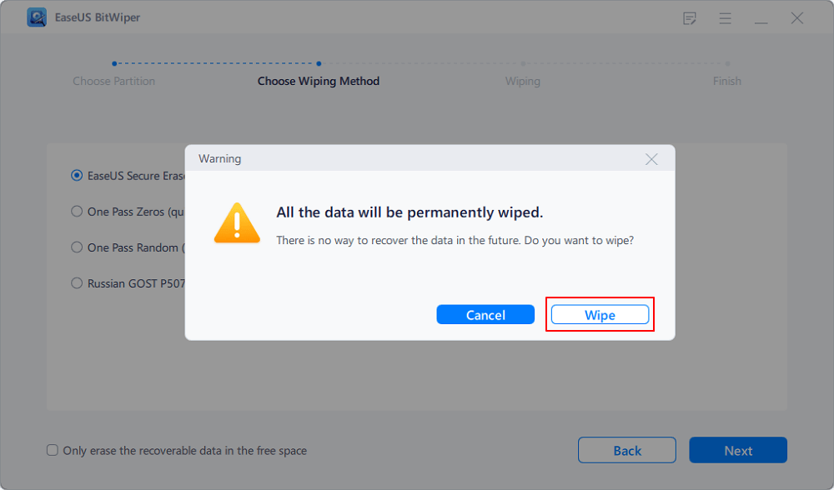The width and height of the screenshot is (834, 490).
Task: Click the Finish step indicator dot
Action: click(x=727, y=62)
